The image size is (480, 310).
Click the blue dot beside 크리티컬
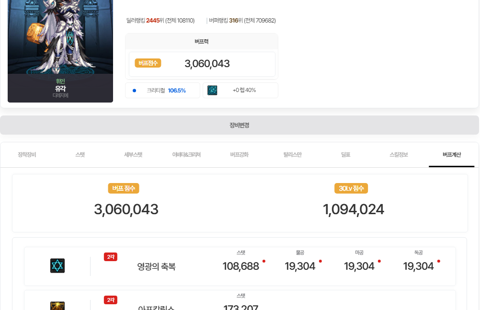click(134, 91)
